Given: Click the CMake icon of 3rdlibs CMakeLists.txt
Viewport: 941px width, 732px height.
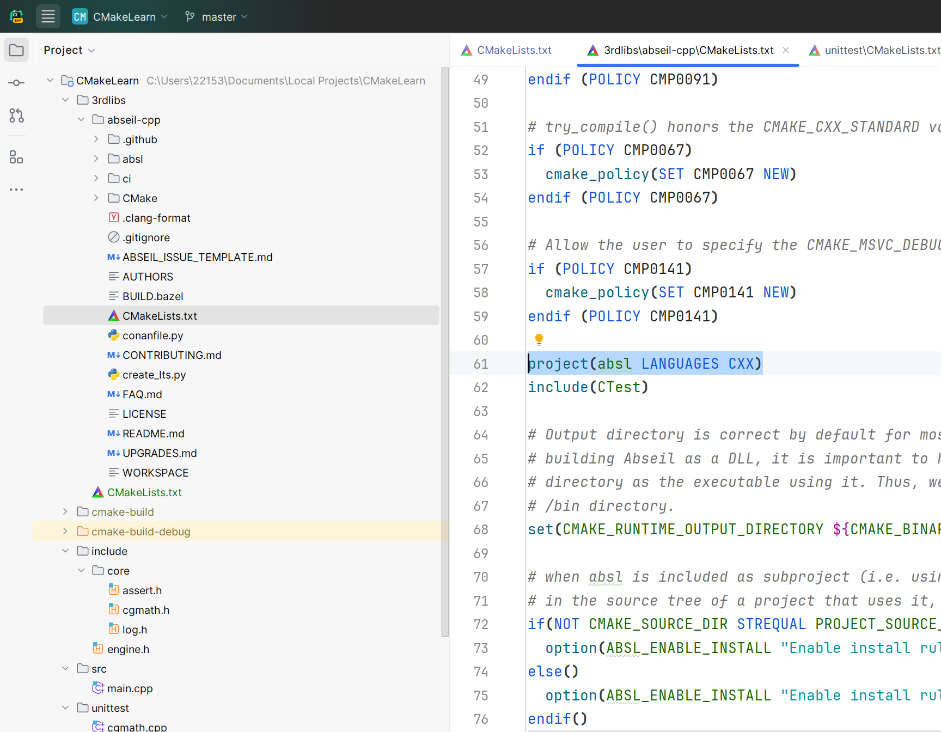Looking at the screenshot, I should (98, 492).
